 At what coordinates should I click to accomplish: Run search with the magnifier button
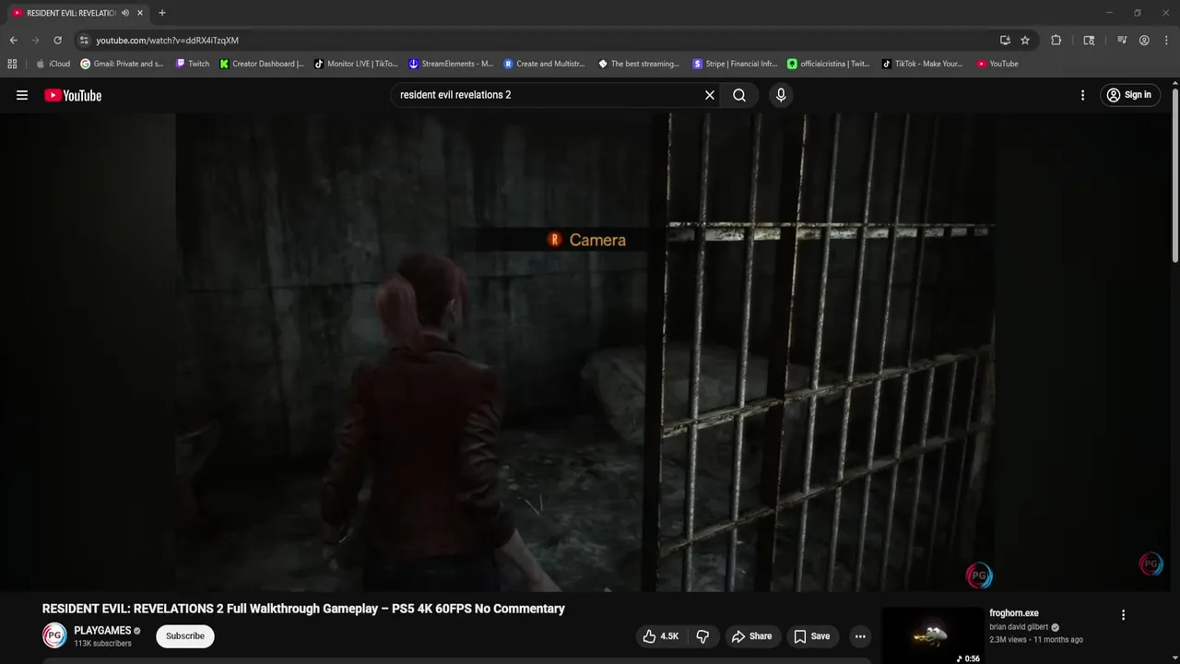[739, 95]
